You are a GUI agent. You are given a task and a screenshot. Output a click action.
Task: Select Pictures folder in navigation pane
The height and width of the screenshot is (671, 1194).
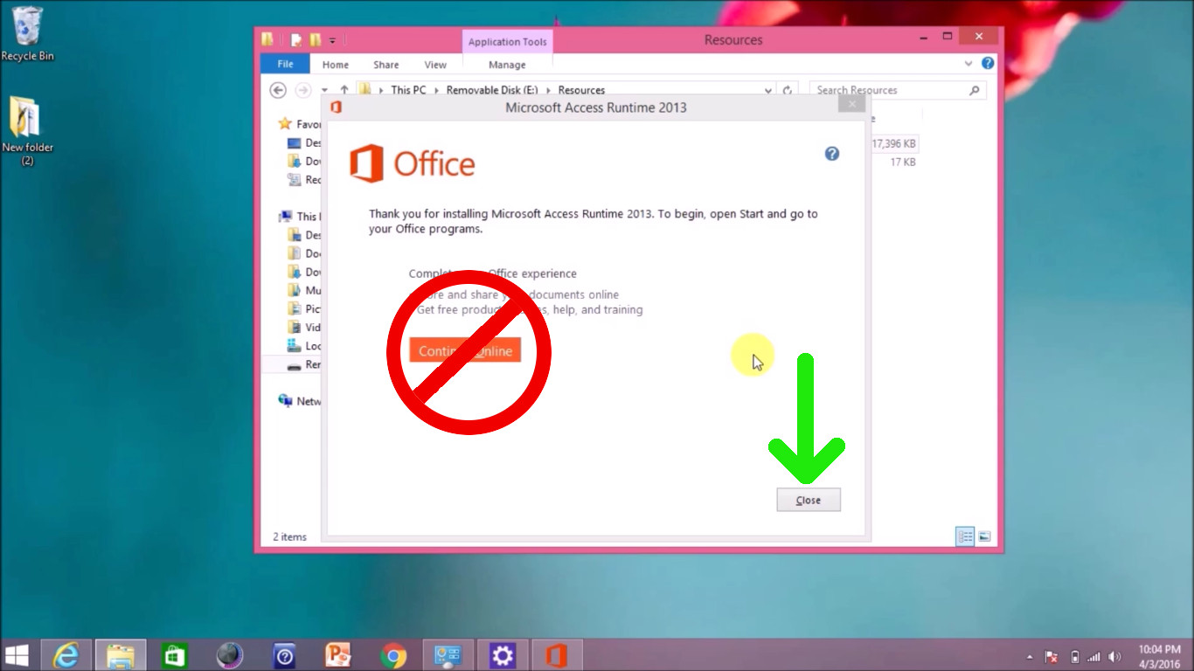[304, 308]
